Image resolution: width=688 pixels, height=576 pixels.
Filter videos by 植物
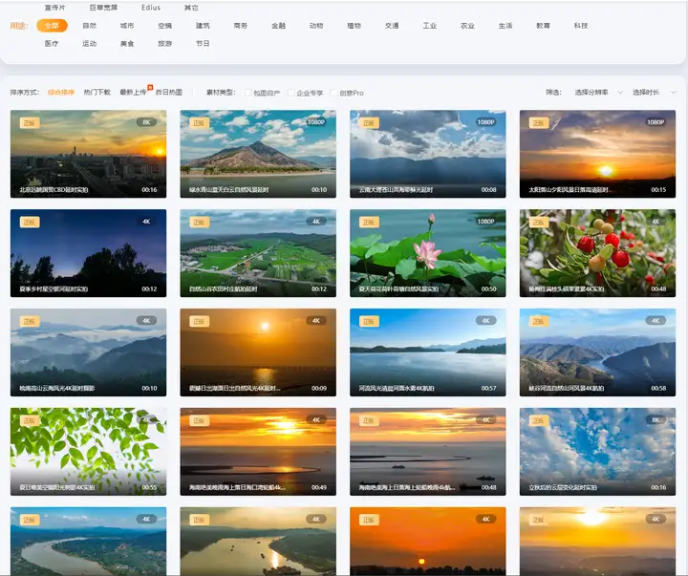click(355, 26)
